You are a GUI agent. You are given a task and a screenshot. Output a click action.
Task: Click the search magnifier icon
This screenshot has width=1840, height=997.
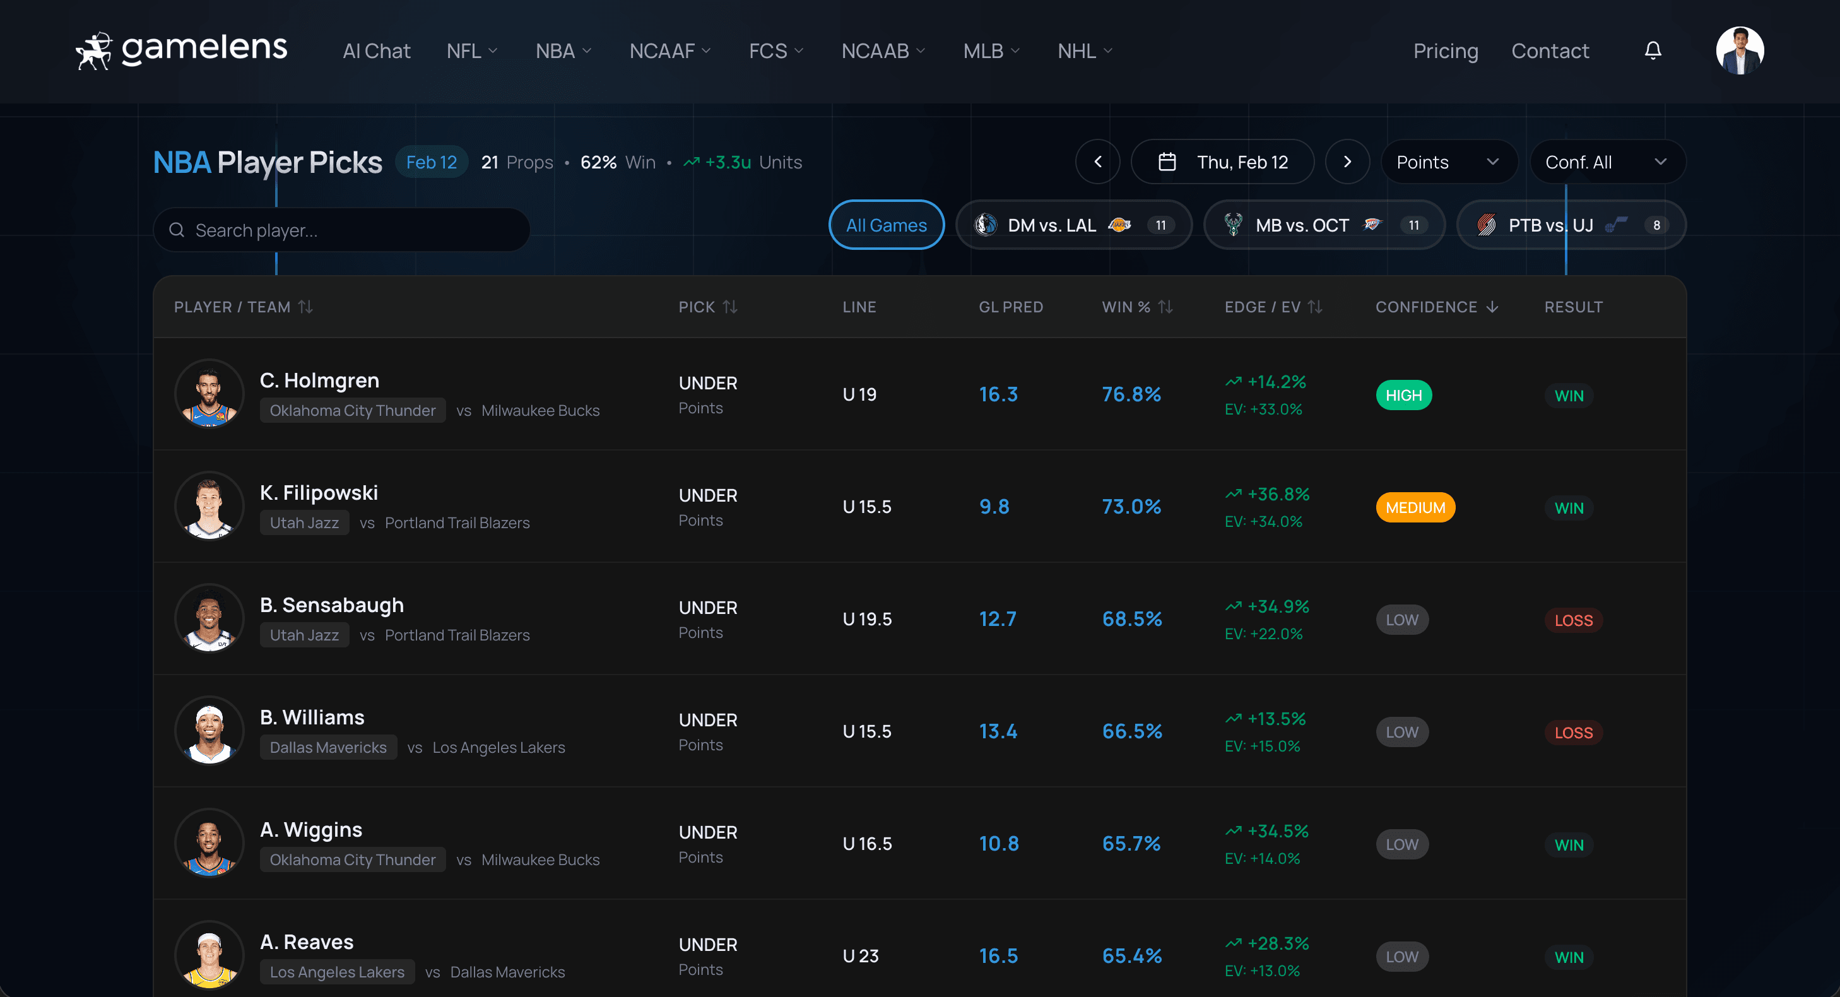[x=177, y=230]
